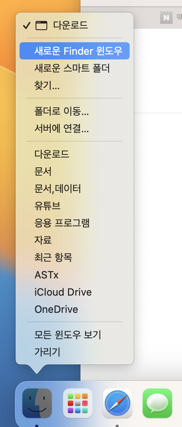Open the 문서 folder entry
This screenshot has width=182, height=427.
(x=75, y=172)
